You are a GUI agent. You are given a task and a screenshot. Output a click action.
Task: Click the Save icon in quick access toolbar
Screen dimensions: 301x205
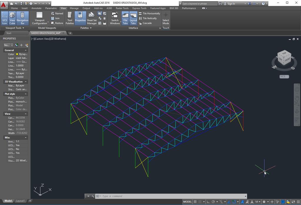(21, 4)
